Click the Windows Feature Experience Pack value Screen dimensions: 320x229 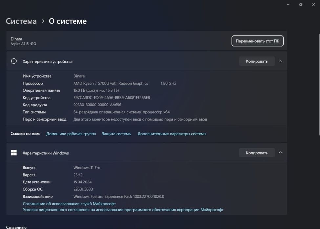point(119,196)
